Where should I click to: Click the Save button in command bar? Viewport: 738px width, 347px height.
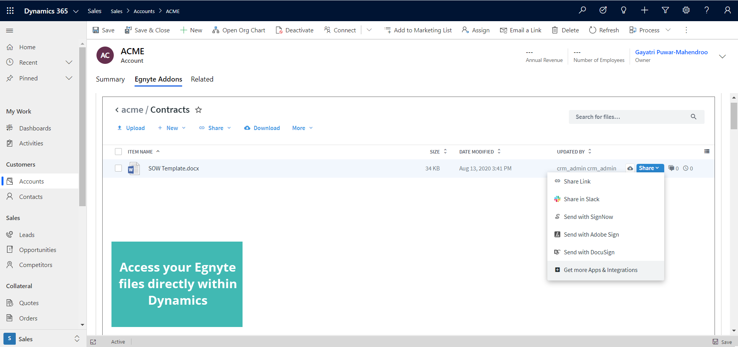point(103,30)
